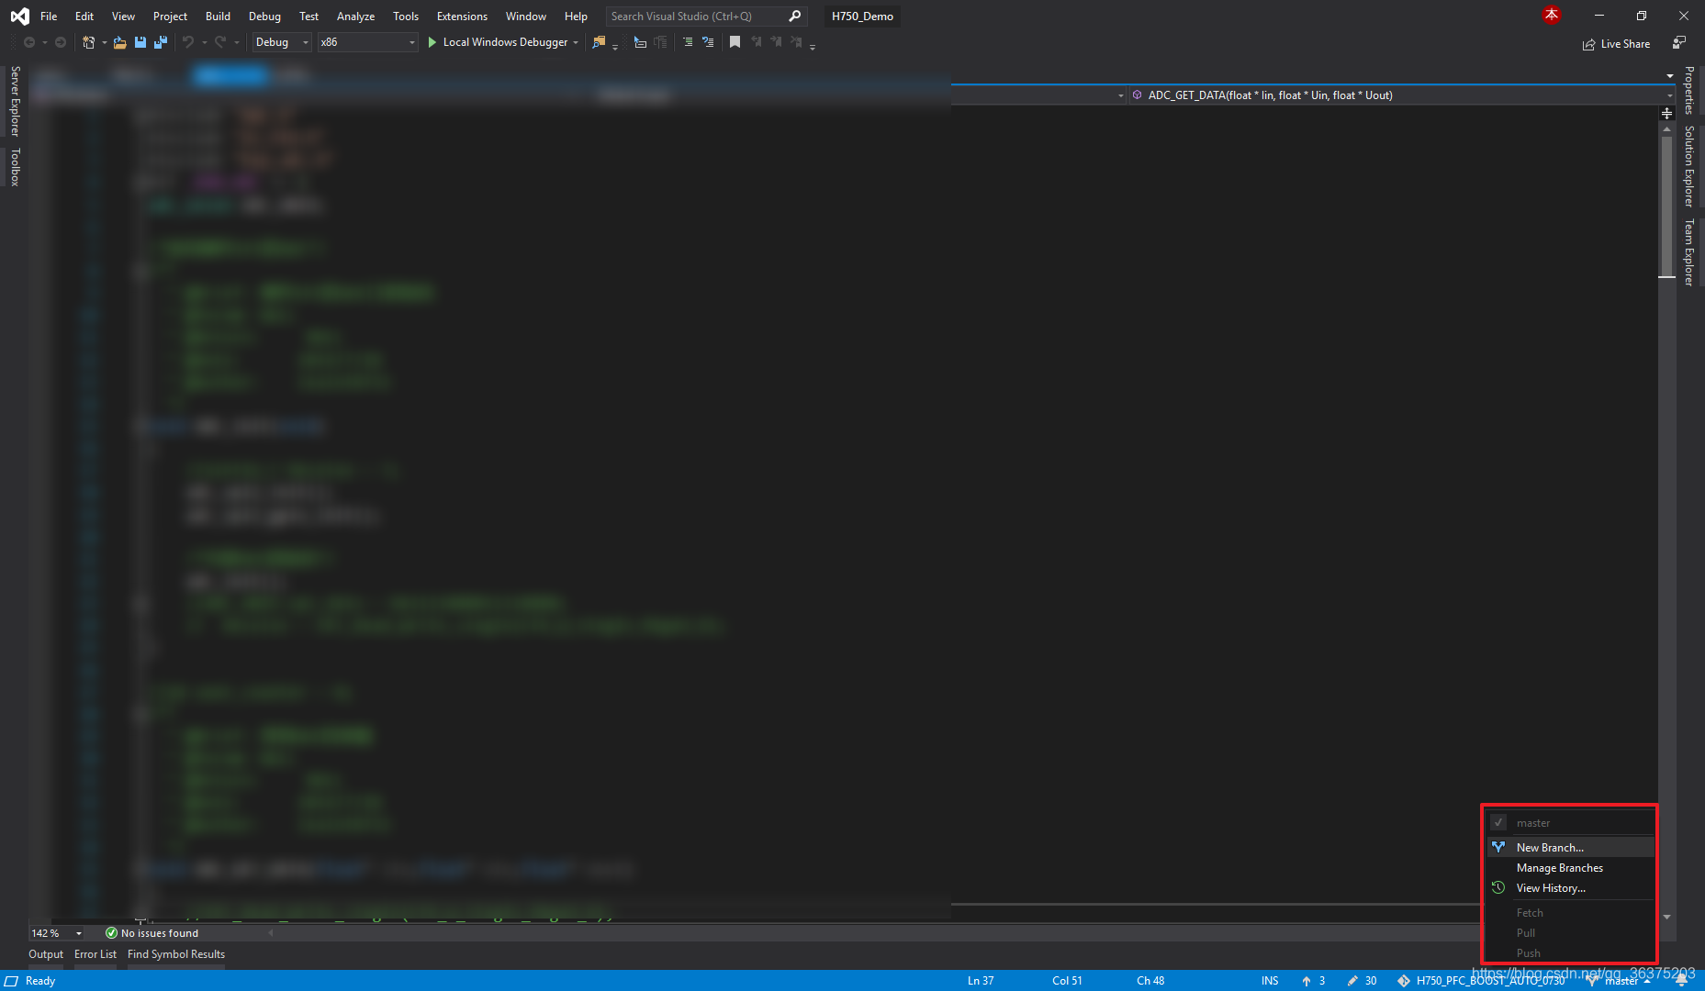Click the Find in Files icon
This screenshot has height=991, width=1705.
click(599, 42)
